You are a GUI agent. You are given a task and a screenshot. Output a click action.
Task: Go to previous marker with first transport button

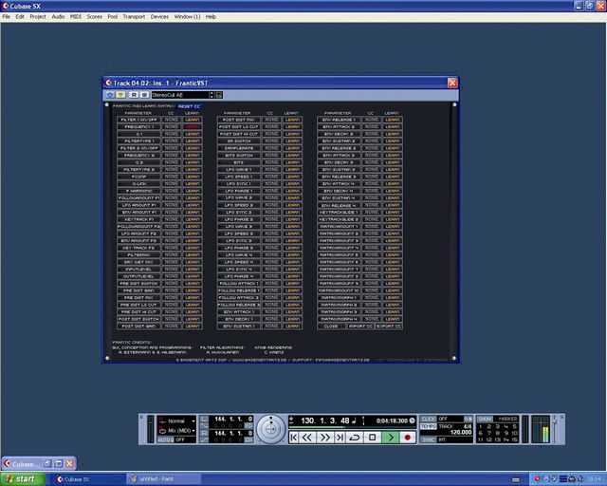coord(294,438)
